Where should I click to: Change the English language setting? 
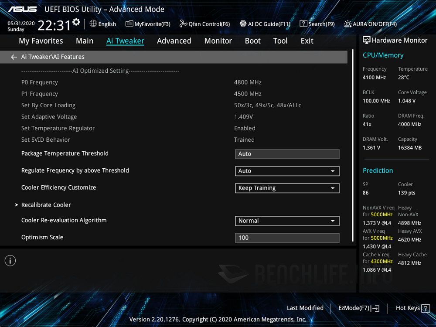pos(103,24)
